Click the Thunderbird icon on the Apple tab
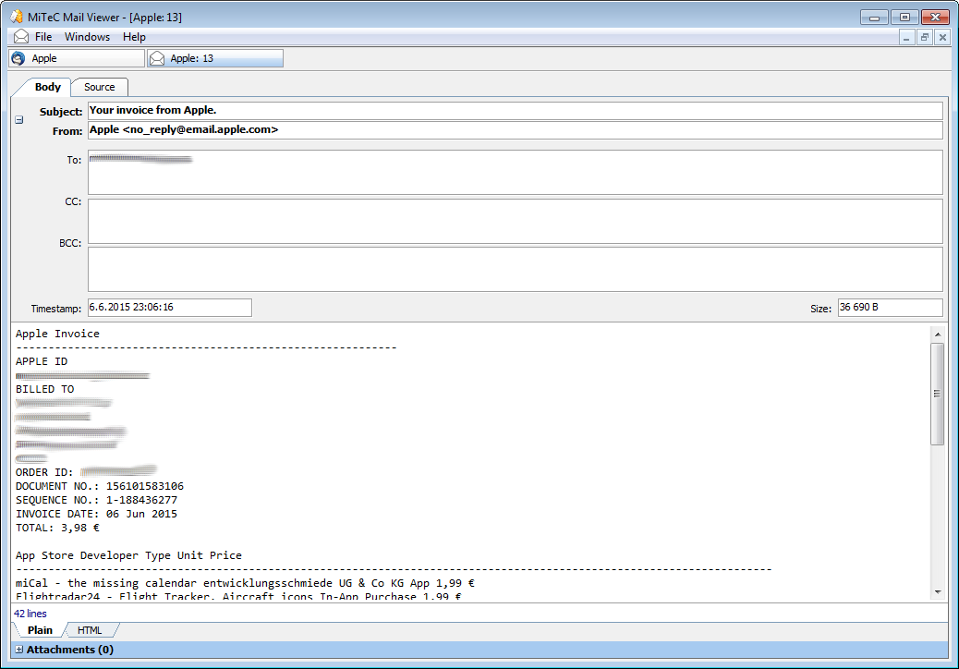Viewport: 959px width, 669px height. (18, 58)
